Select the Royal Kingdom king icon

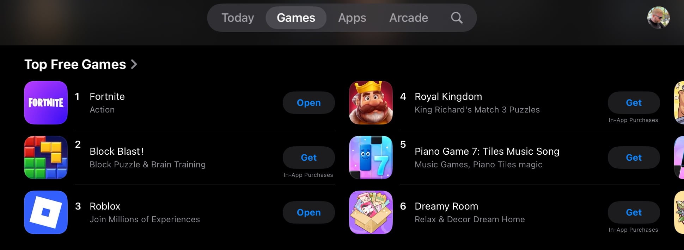(x=371, y=103)
